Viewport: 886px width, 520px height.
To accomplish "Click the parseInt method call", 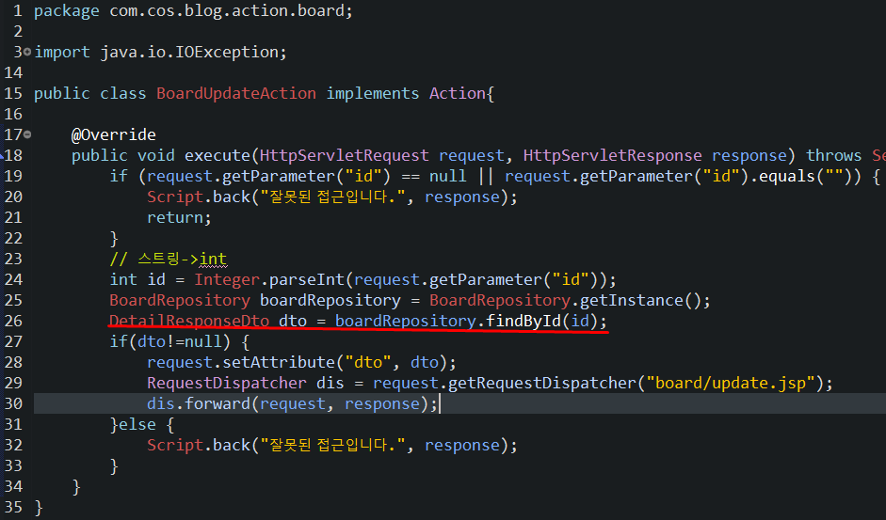I will 307,279.
